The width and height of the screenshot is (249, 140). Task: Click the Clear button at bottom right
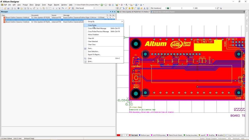243,135
